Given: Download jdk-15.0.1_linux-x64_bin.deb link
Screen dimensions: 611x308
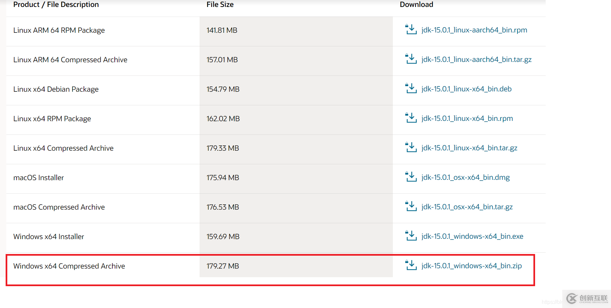Looking at the screenshot, I should 466,89.
